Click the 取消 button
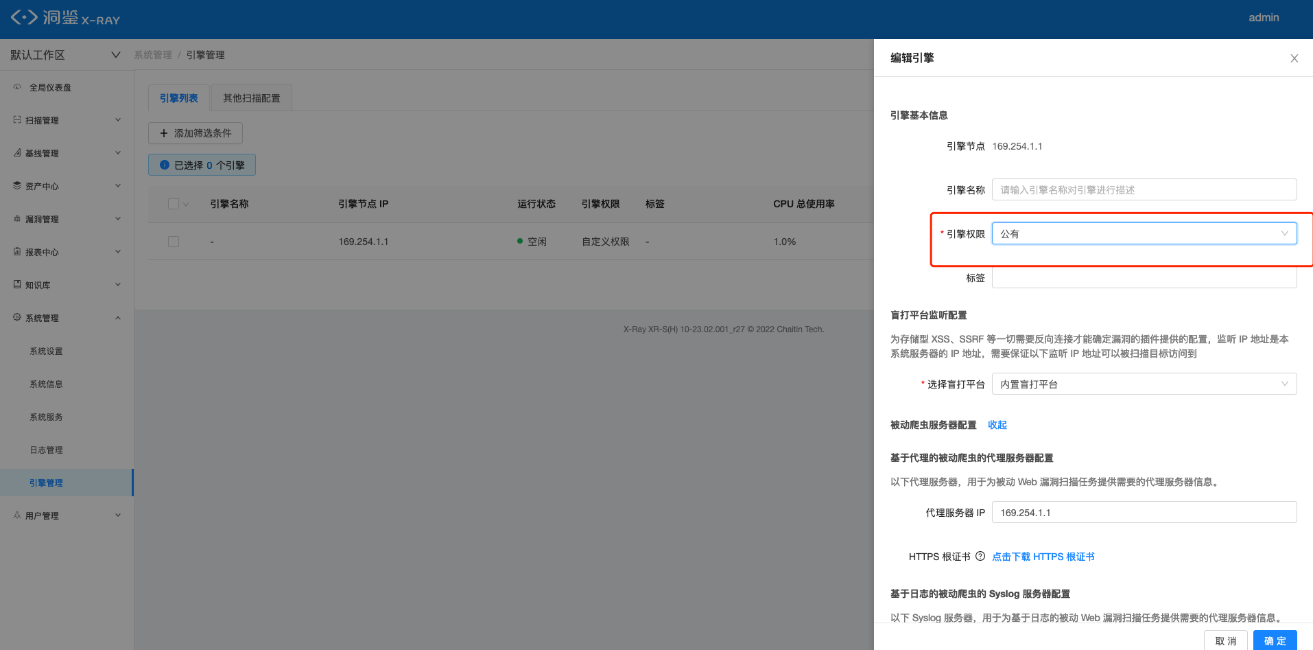The height and width of the screenshot is (650, 1313). (1226, 640)
